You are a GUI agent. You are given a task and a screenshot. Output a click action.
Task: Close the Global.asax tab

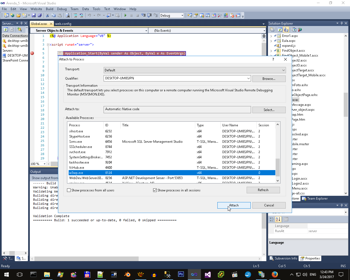51,24
